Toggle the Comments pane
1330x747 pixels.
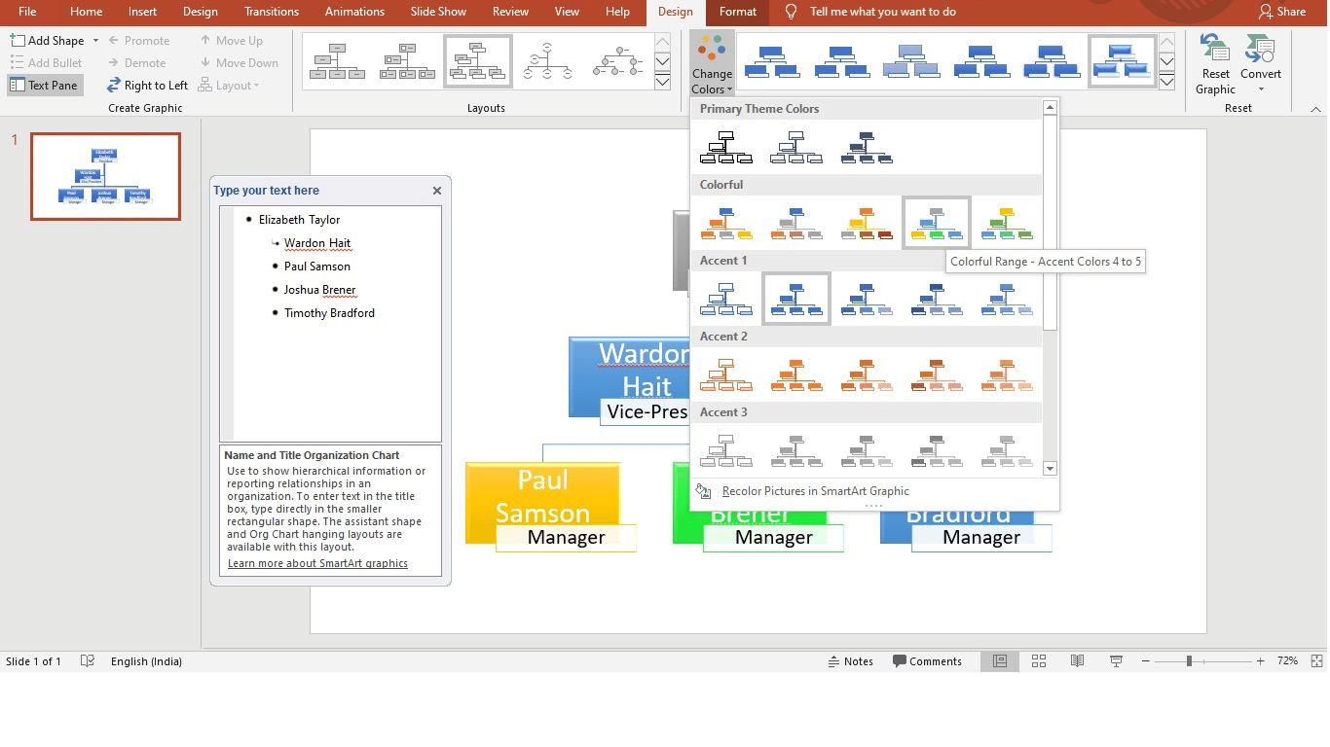coord(927,661)
